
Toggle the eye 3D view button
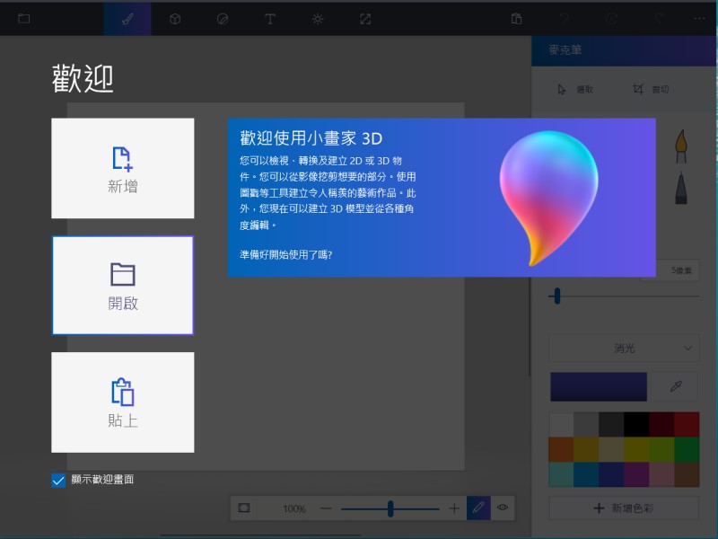(x=503, y=508)
